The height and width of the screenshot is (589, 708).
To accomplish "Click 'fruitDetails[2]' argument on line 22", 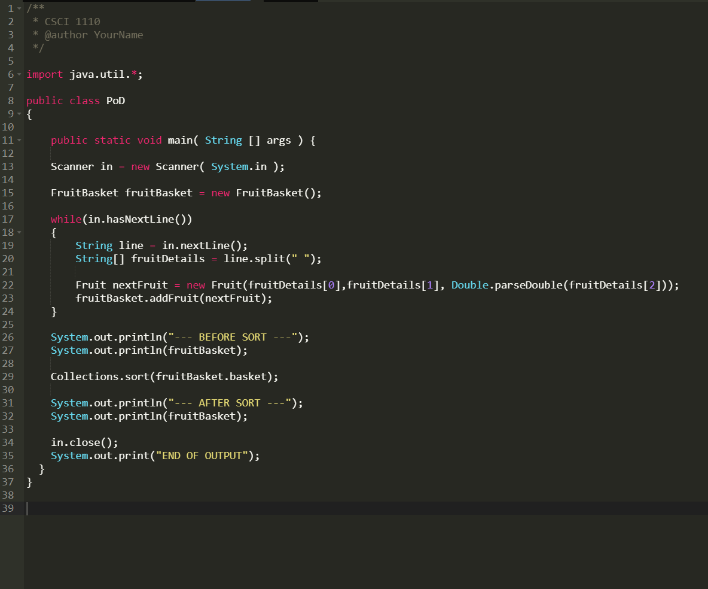I will pos(615,285).
